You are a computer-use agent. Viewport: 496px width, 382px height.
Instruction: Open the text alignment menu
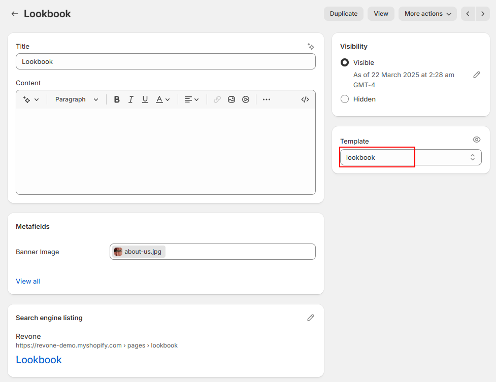click(191, 99)
